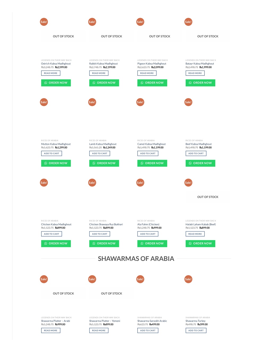Order Mutton Kabsa Madghhout via Order Now
The height and width of the screenshot is (352, 272).
tap(56, 163)
